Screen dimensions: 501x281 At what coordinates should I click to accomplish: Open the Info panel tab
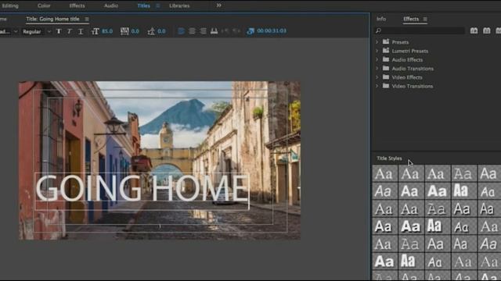[x=381, y=19]
